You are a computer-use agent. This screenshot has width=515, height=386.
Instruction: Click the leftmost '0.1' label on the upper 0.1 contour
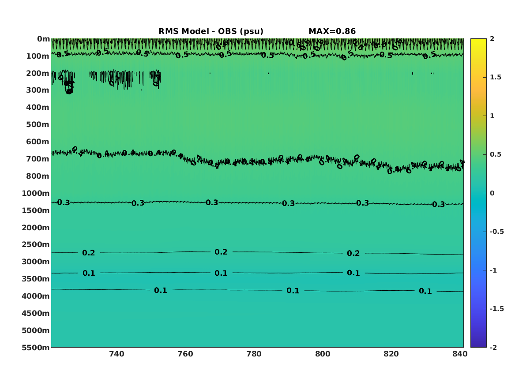click(89, 273)
